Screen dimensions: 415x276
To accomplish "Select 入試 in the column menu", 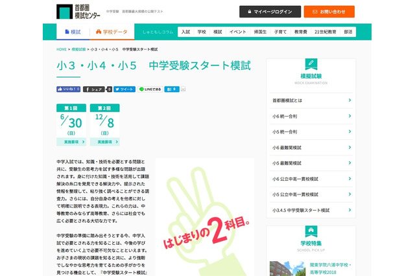I will (186, 32).
